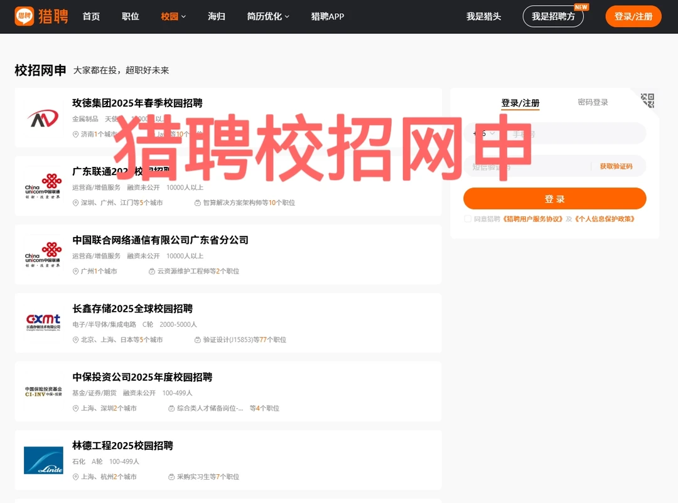Open 玫德集团2025年春季校园招聘 listing
Screen dimensions: 678x503
tap(137, 103)
